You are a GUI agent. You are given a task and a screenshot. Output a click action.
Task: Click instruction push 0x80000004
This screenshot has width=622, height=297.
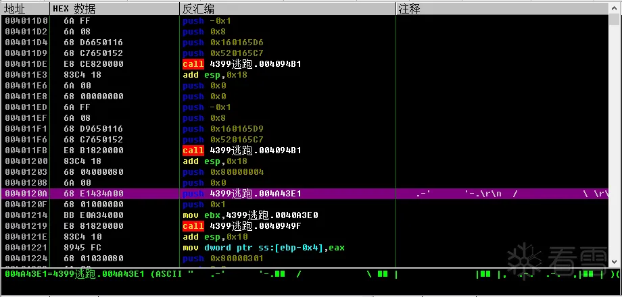(x=223, y=172)
